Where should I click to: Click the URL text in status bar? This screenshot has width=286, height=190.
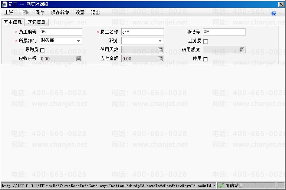pyautogui.click(x=109, y=186)
